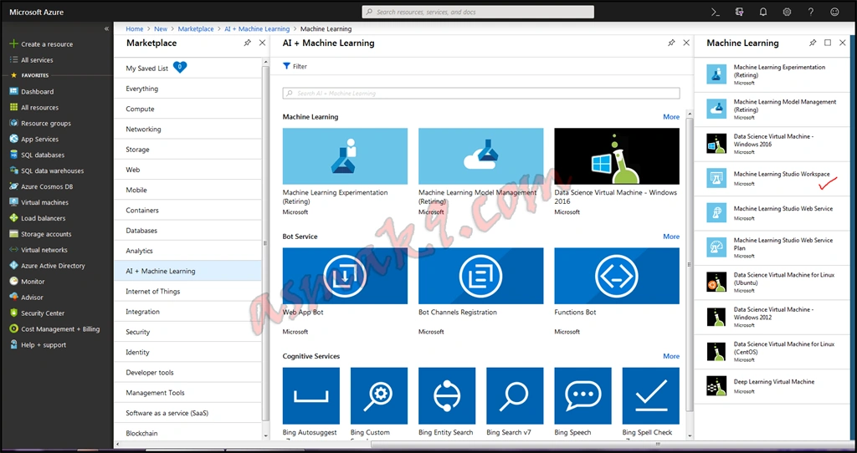Pin the Marketplace blade
Viewport: 857px width, 453px height.
point(247,43)
